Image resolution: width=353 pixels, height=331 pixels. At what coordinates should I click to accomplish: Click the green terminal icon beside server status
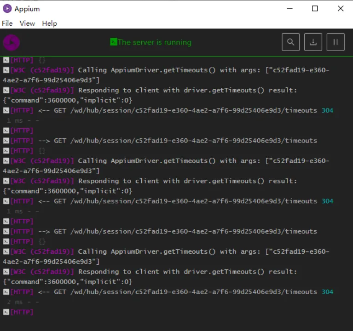114,42
